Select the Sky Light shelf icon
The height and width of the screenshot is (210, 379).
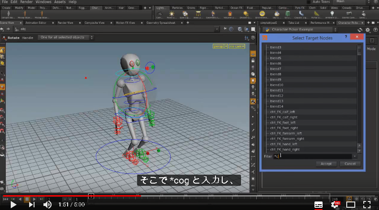(277, 14)
